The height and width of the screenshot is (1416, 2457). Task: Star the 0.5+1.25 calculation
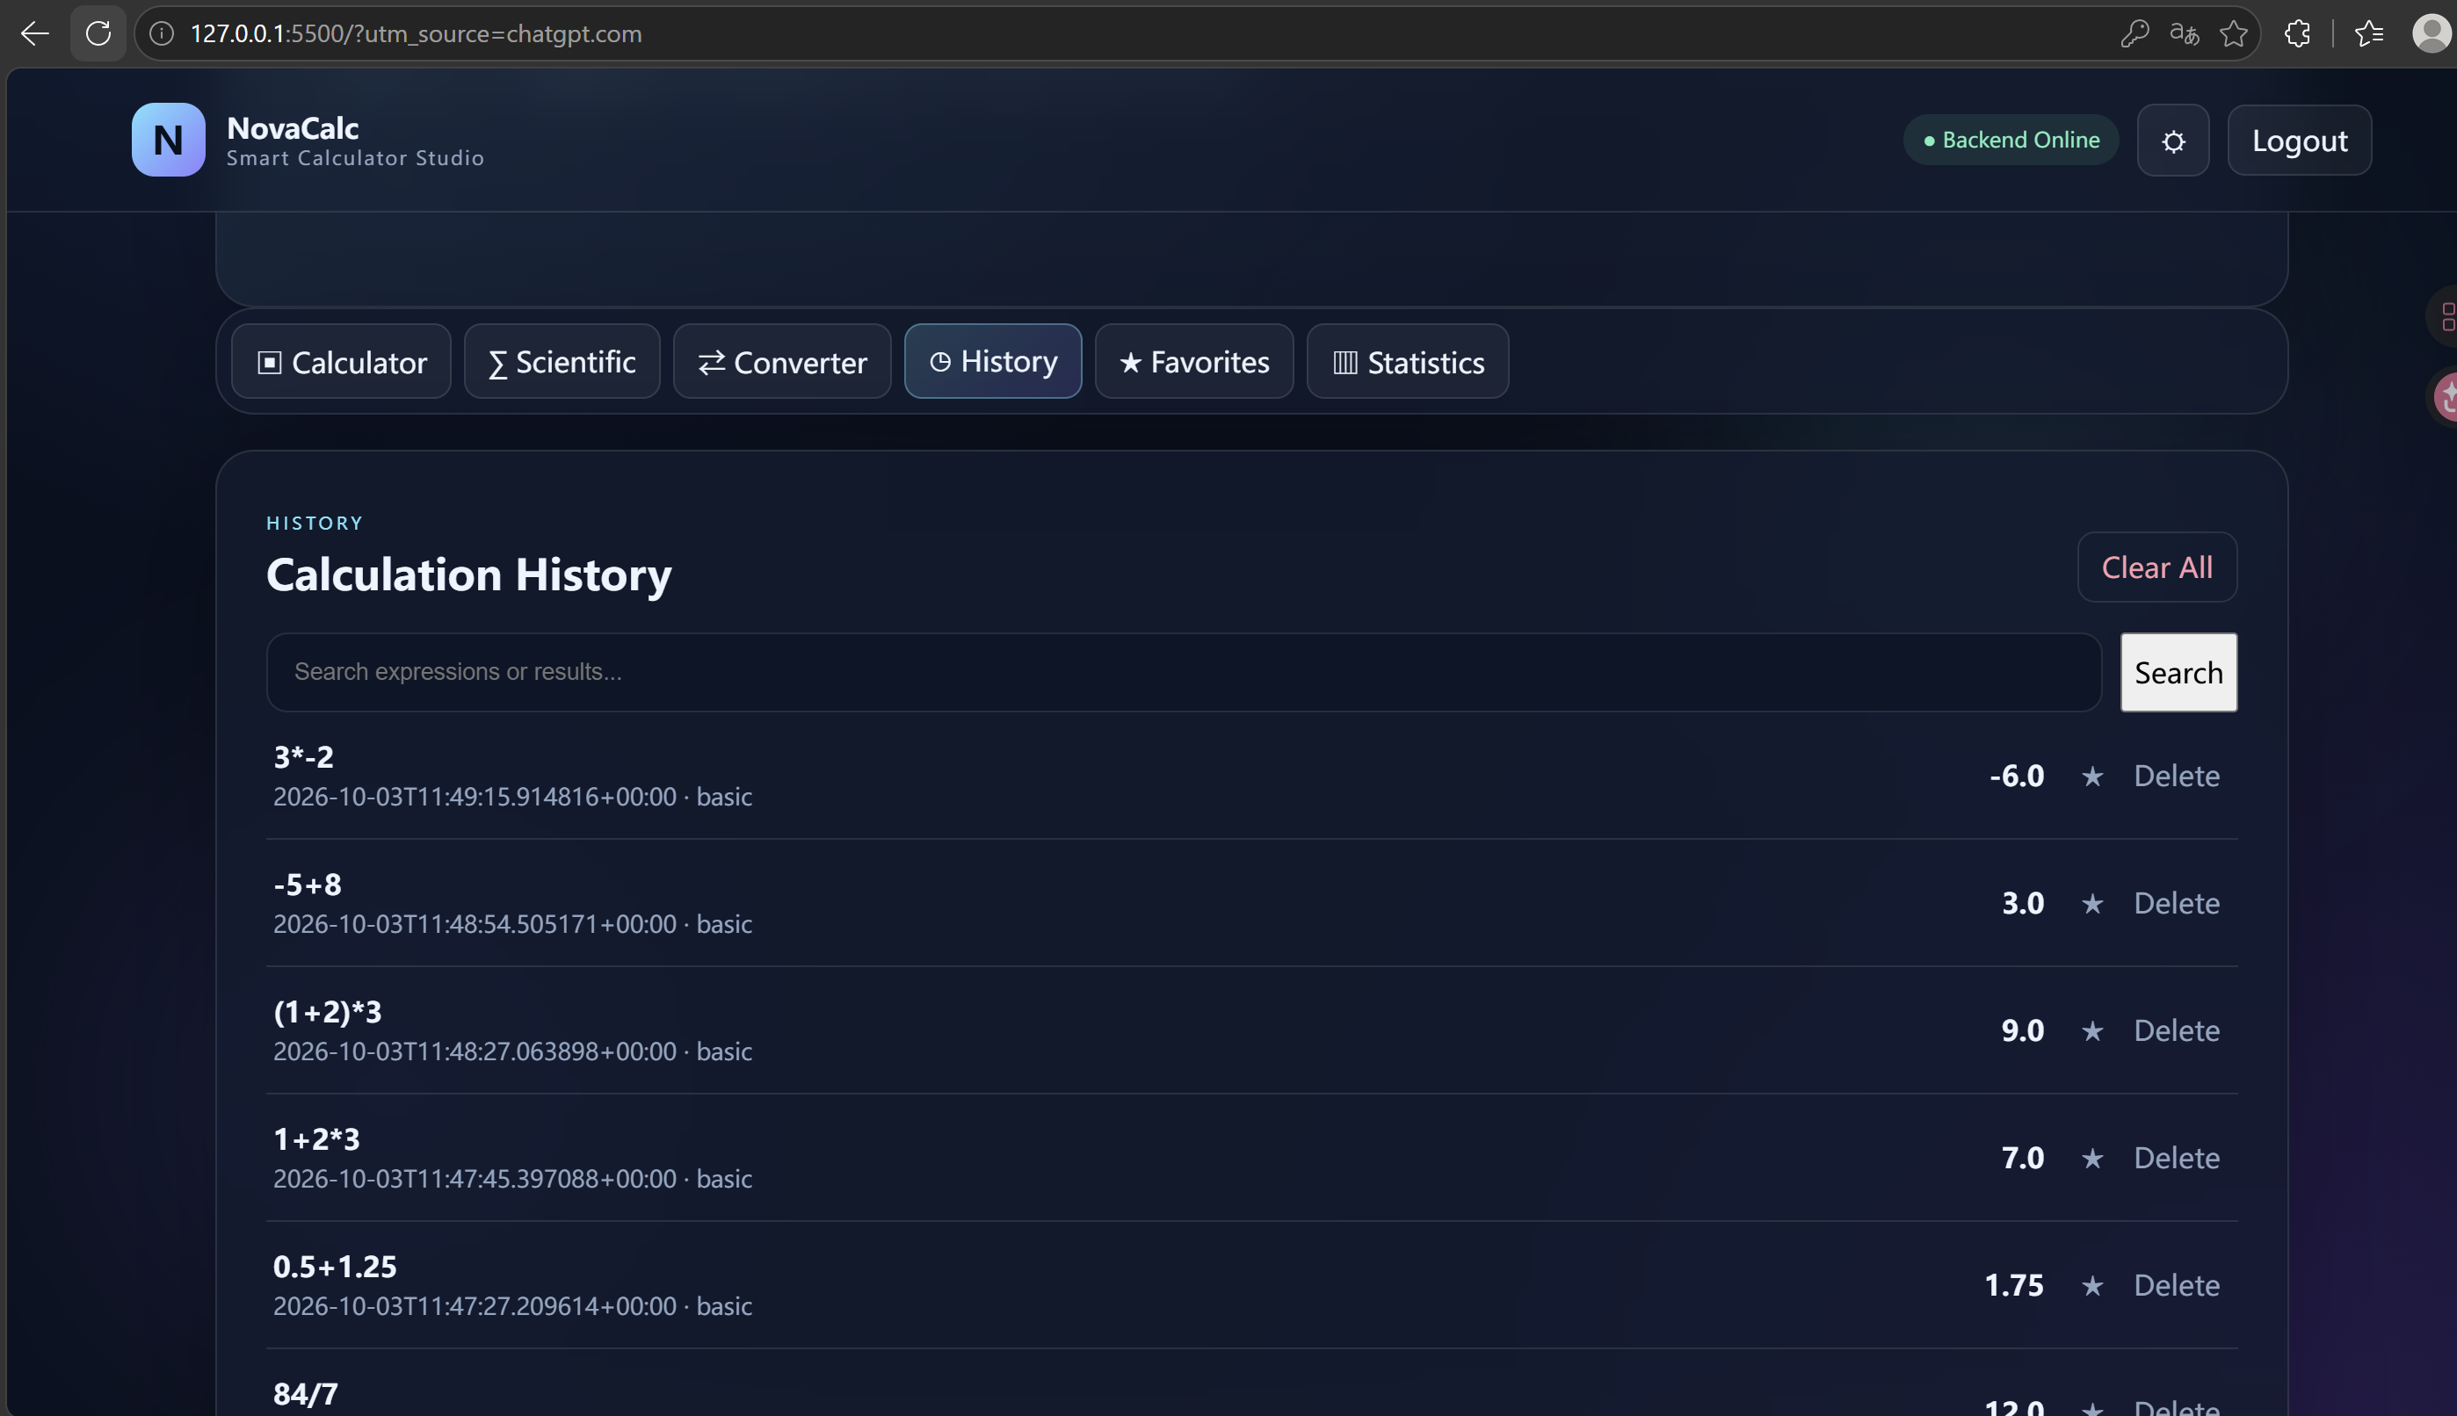click(2092, 1286)
